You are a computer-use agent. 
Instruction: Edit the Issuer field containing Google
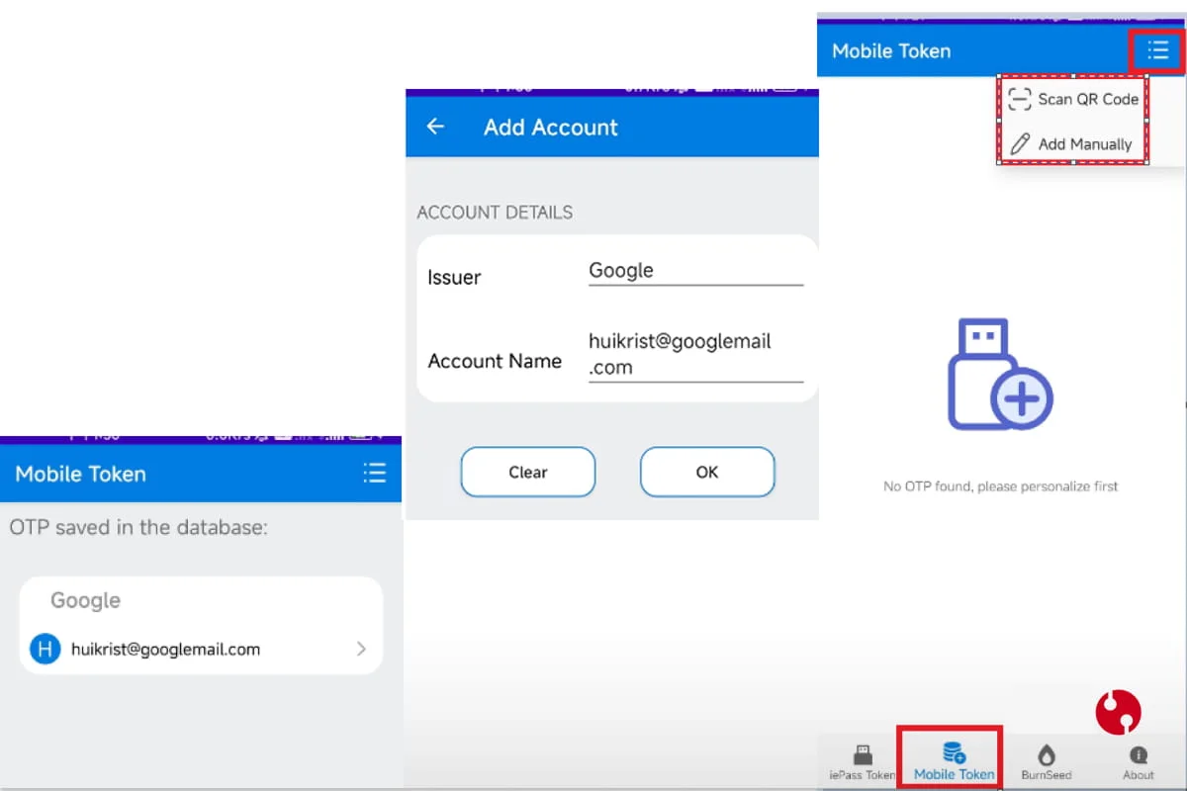point(695,271)
